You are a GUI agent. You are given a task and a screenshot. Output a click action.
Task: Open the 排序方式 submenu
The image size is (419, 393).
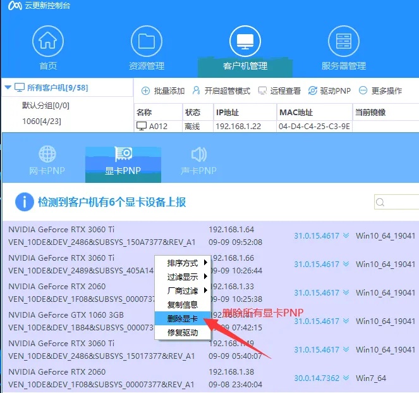pos(183,263)
